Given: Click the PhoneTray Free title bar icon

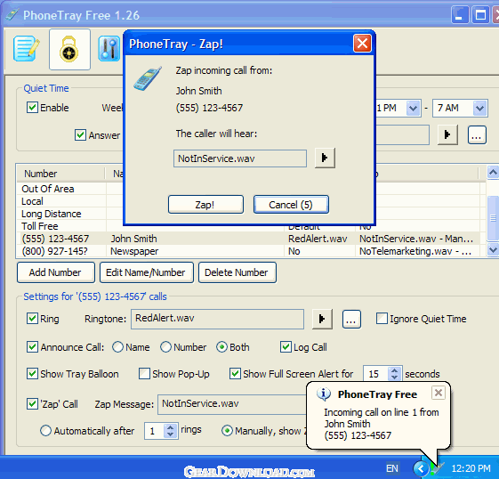Looking at the screenshot, I should 12,14.
